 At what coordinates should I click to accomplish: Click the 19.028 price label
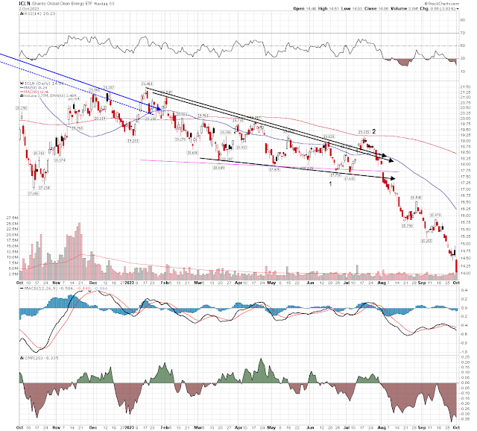pyautogui.click(x=329, y=136)
